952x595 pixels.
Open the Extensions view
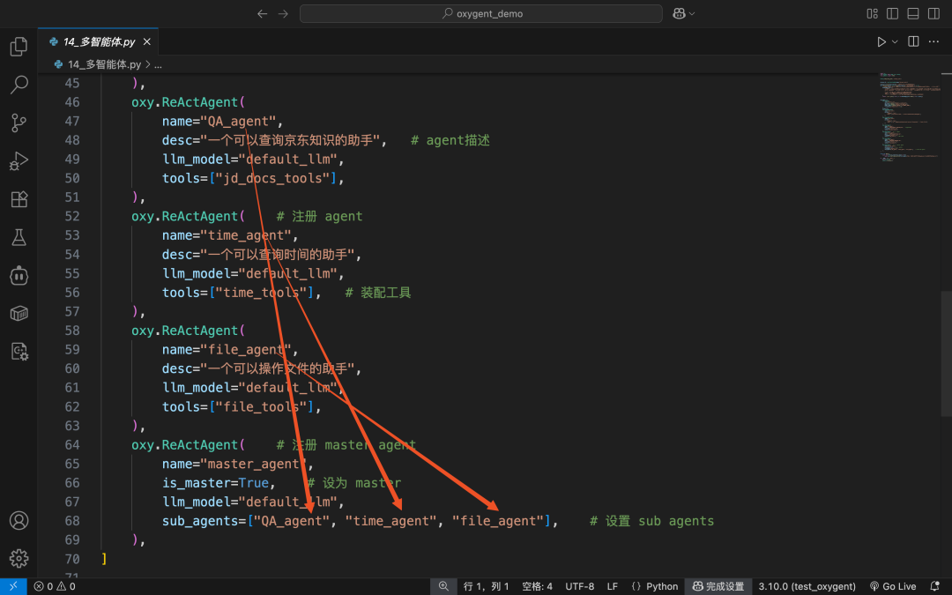pos(19,199)
